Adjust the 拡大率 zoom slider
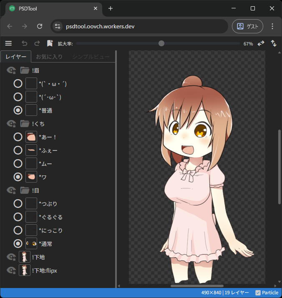282x298 pixels. point(161,43)
